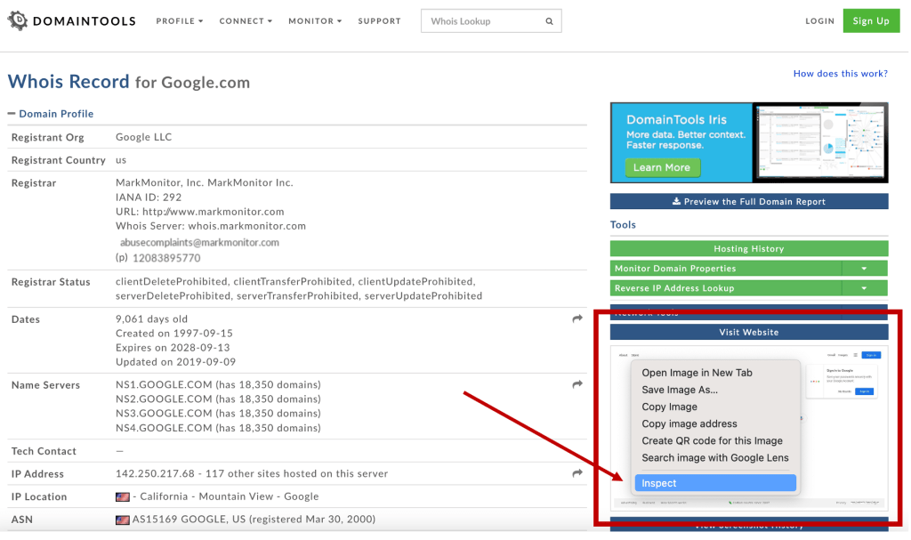Click the abusecomplaints@markmonitor.com email
The image size is (911, 540).
[199, 242]
